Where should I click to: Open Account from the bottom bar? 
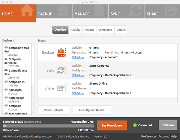point(163,136)
